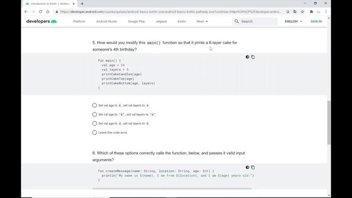Expand the More navigation dropdown

[202, 21]
